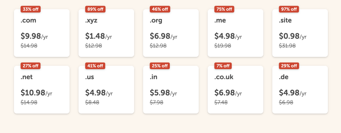Click the 7% off badge
Viewport: 341px width, 133px height.
pos(223,66)
